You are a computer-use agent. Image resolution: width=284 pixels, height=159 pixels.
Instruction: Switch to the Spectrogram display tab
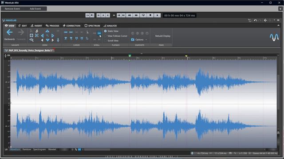tap(39, 149)
